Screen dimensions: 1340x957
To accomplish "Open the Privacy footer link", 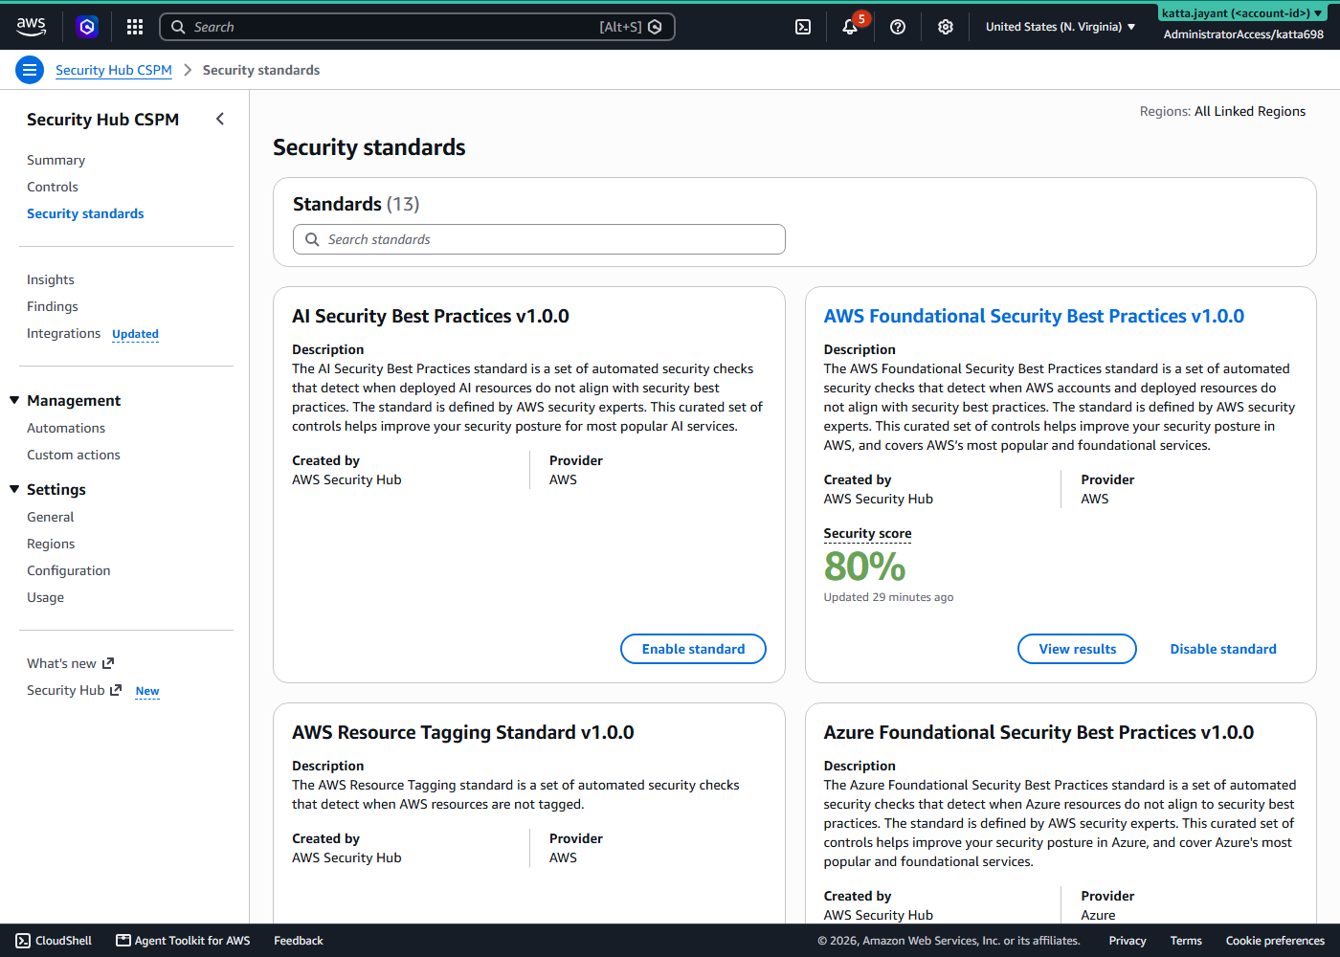I will click(x=1128, y=941).
